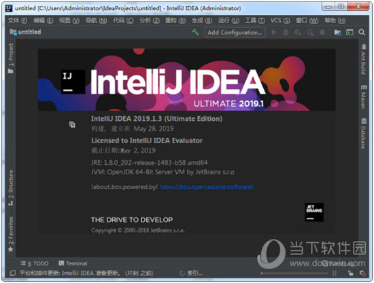374x283 pixels.
Task: Open the Terminal tool window
Action: point(73,263)
